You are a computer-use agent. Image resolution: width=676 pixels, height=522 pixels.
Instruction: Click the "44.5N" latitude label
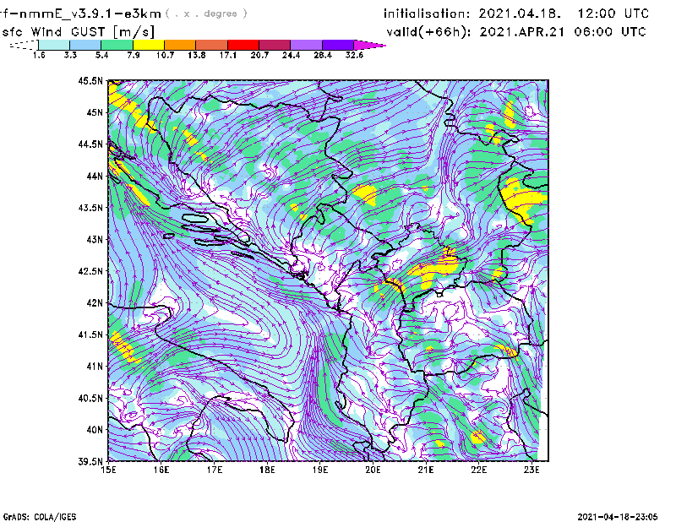click(90, 144)
